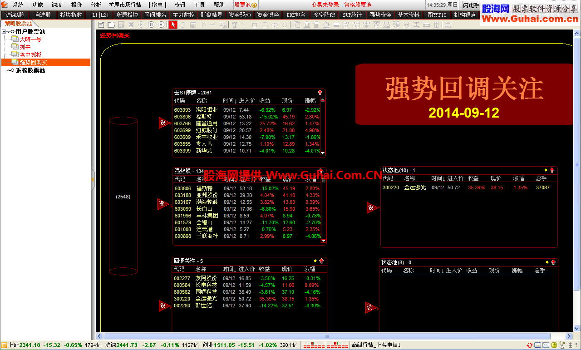Click the delete X toolbar icon
This screenshot has width=581, height=350.
pos(131,25)
